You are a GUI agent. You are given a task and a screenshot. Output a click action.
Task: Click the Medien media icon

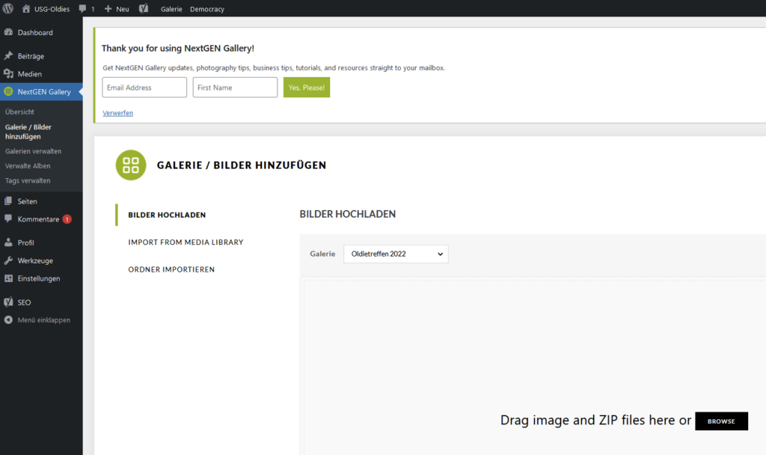8,74
